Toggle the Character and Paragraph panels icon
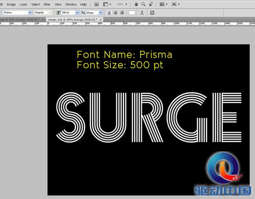The width and height of the screenshot is (255, 199). [x=152, y=13]
